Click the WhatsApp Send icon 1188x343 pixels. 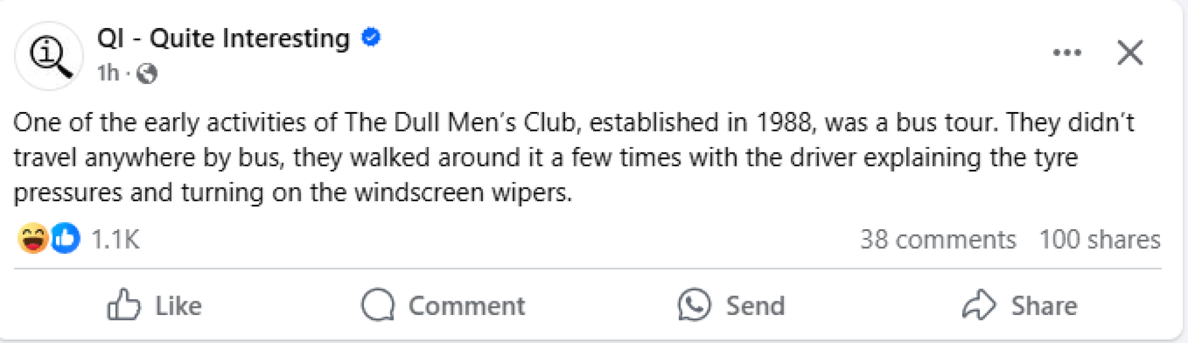coord(694,305)
